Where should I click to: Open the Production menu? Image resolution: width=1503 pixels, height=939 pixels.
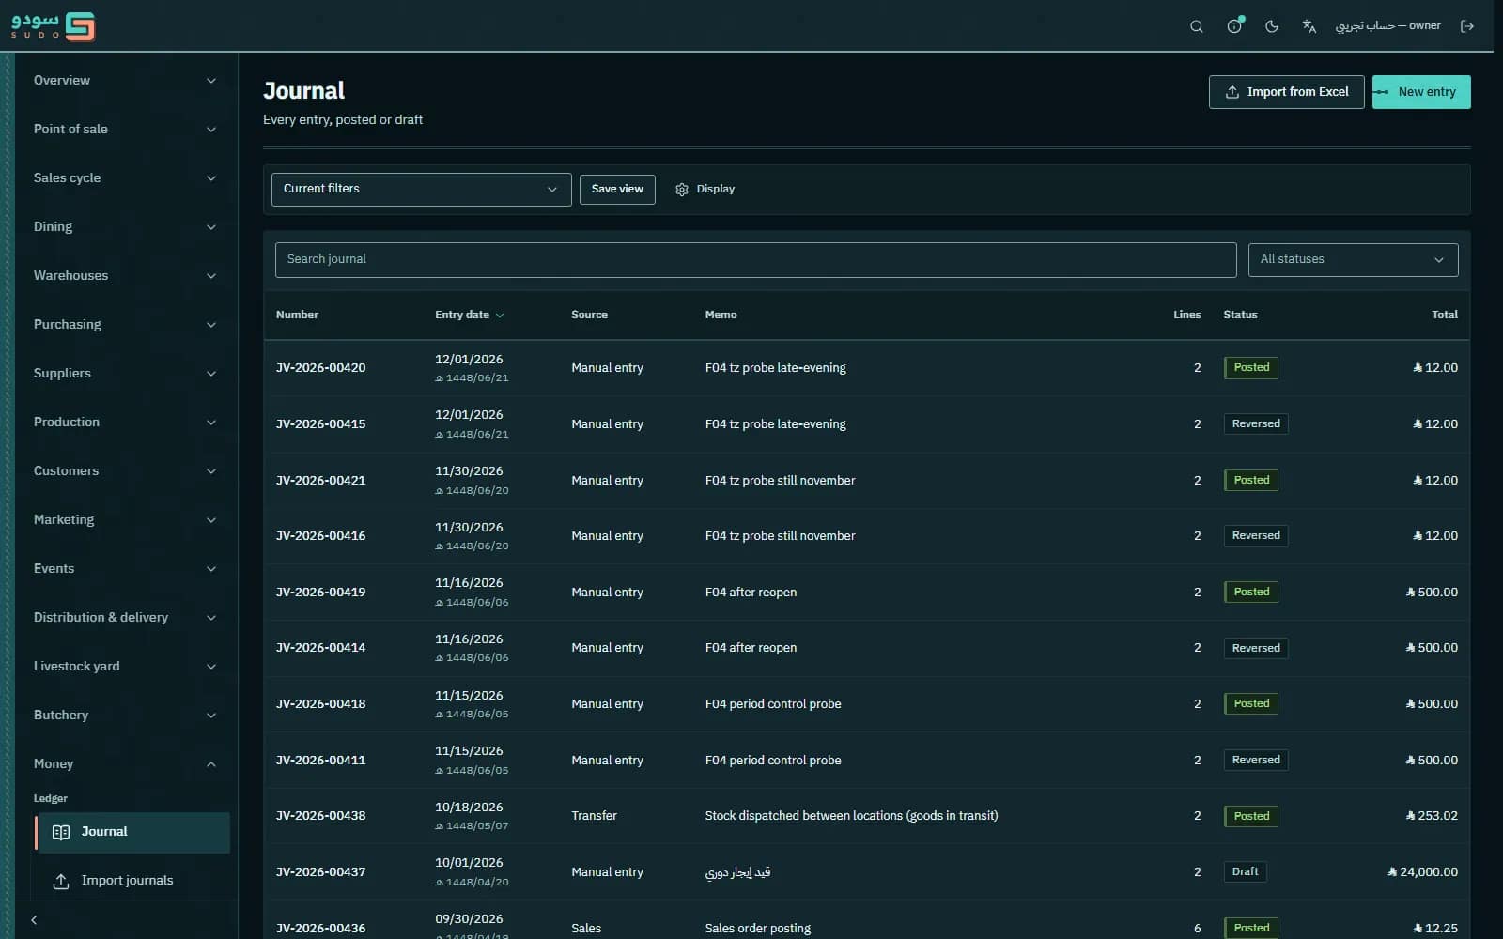124,423
